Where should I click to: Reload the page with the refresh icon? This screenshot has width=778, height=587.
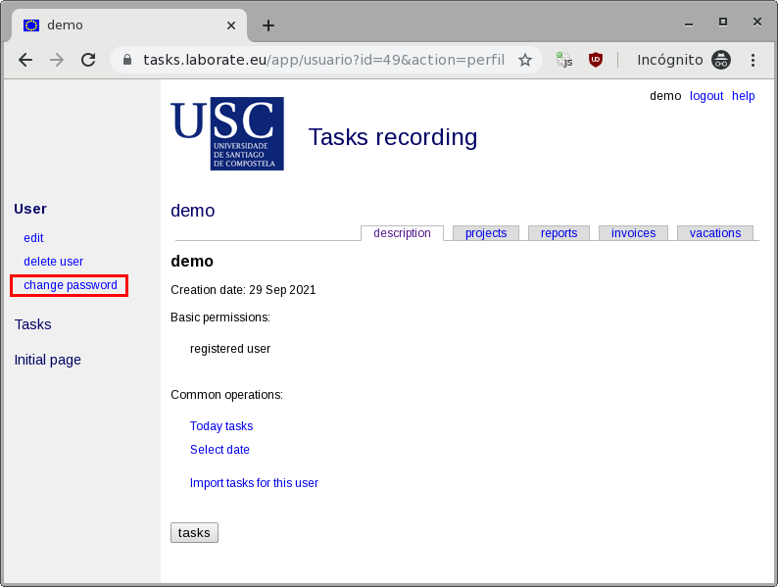pos(88,60)
